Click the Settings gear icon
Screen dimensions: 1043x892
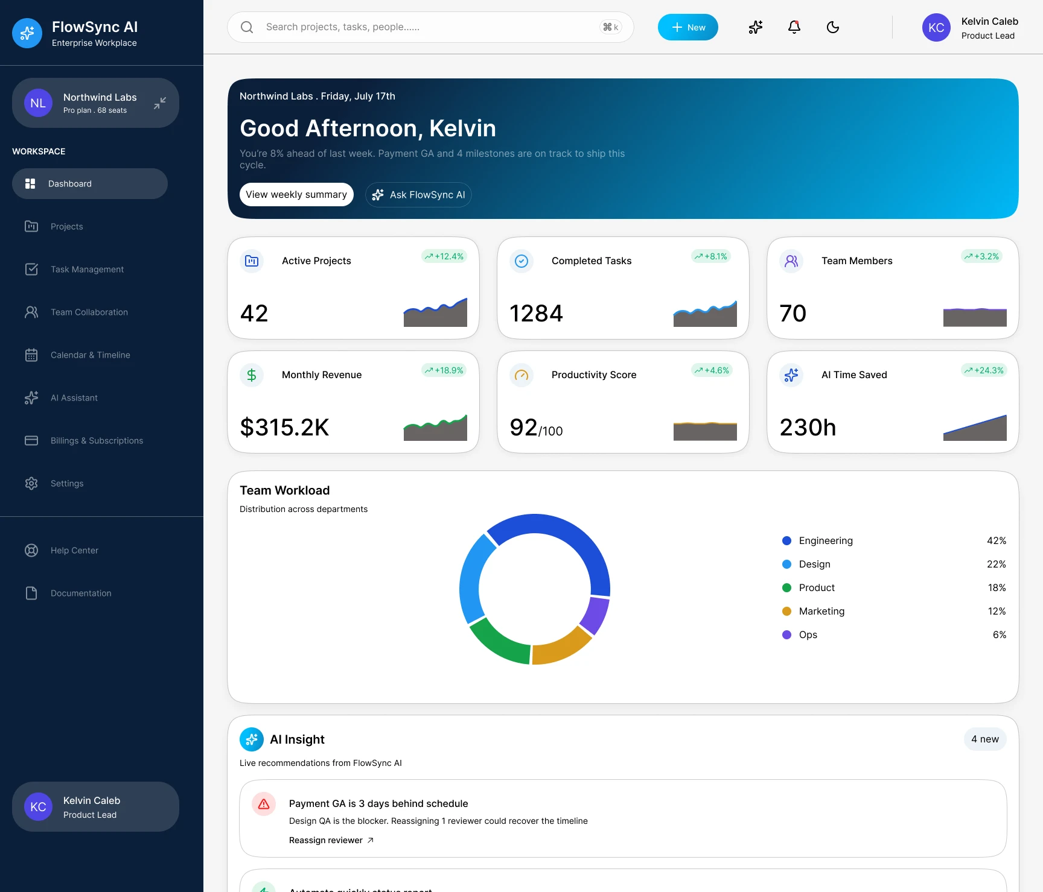31,484
